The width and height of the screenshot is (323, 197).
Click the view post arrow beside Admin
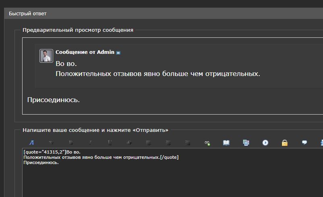click(x=118, y=53)
